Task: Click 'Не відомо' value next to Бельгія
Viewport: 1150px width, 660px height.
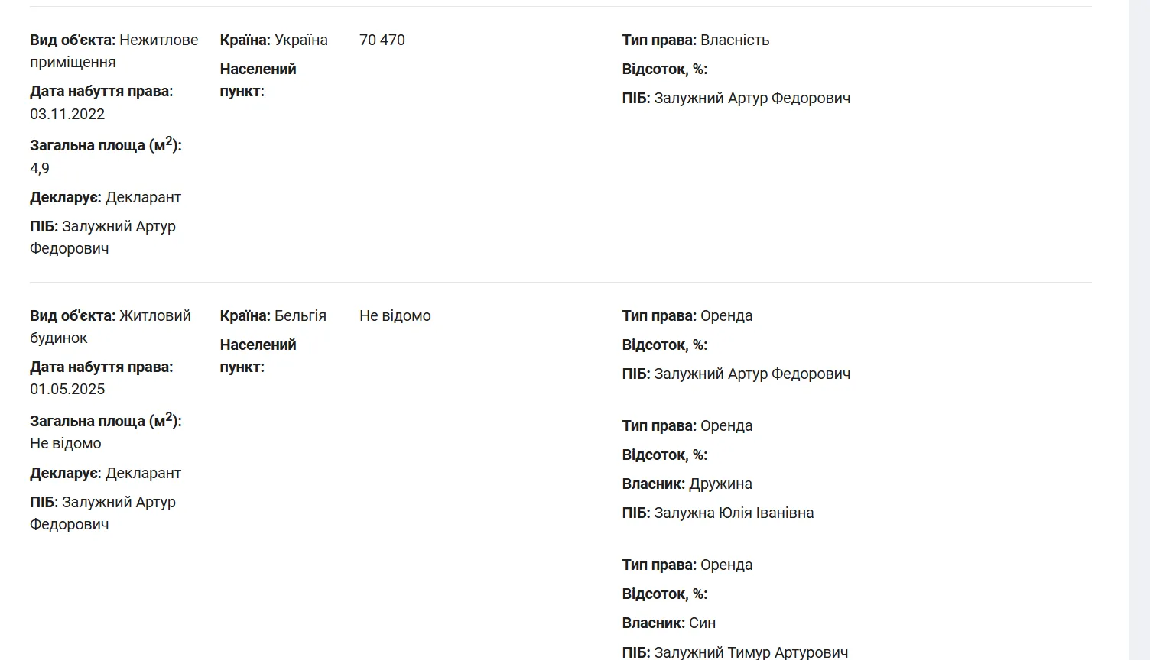Action: coord(395,315)
